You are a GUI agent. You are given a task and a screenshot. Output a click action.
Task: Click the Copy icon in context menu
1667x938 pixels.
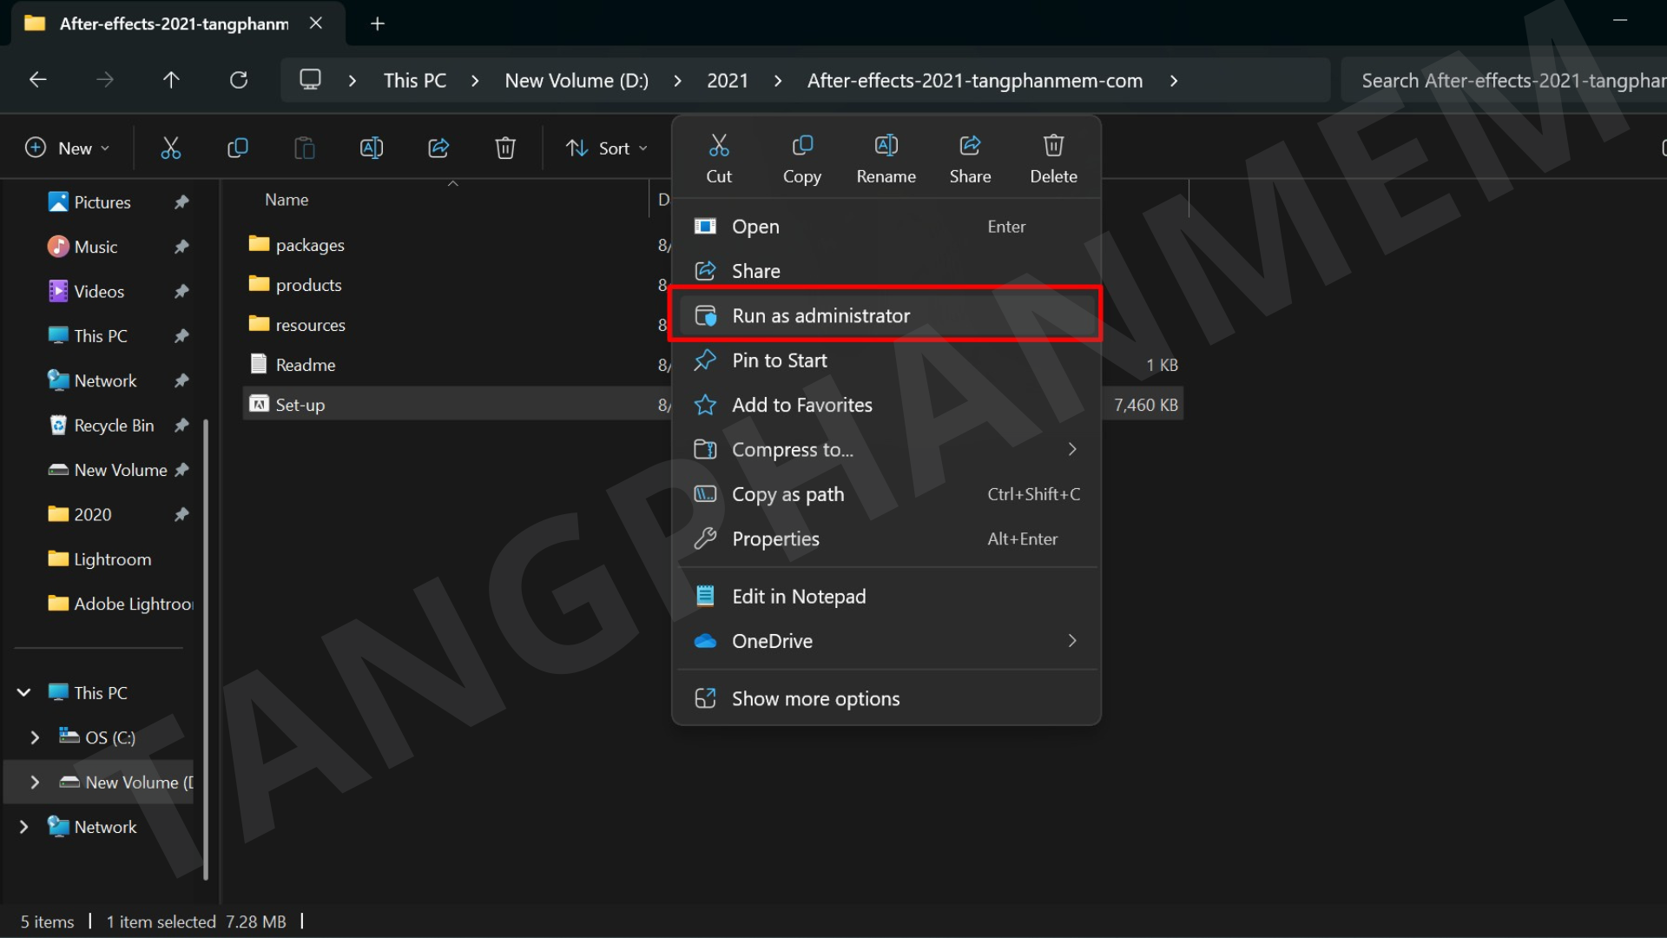[x=801, y=146]
